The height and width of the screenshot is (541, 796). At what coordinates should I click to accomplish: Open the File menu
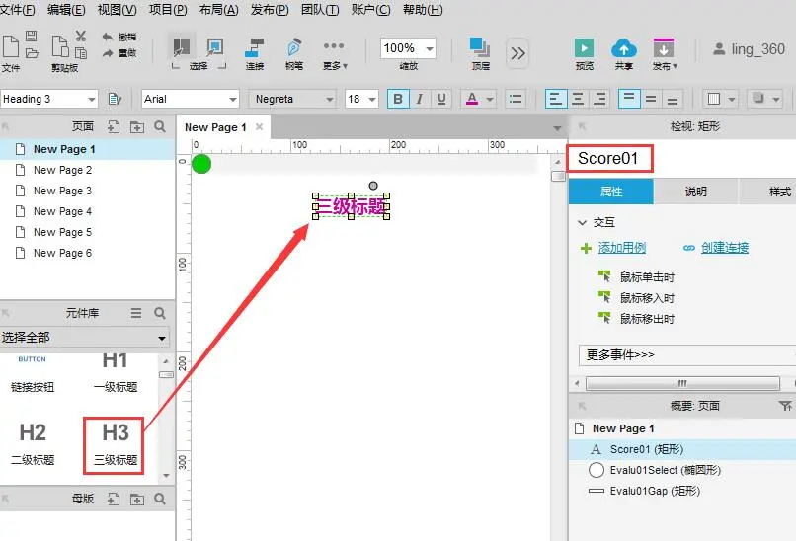coord(18,9)
